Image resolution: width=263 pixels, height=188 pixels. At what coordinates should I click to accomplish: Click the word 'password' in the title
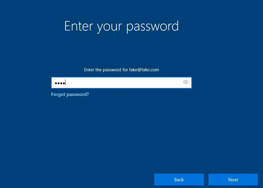pyautogui.click(x=152, y=27)
